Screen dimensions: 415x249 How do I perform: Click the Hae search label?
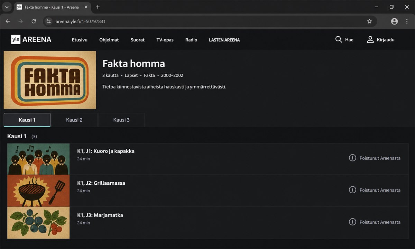coord(349,40)
